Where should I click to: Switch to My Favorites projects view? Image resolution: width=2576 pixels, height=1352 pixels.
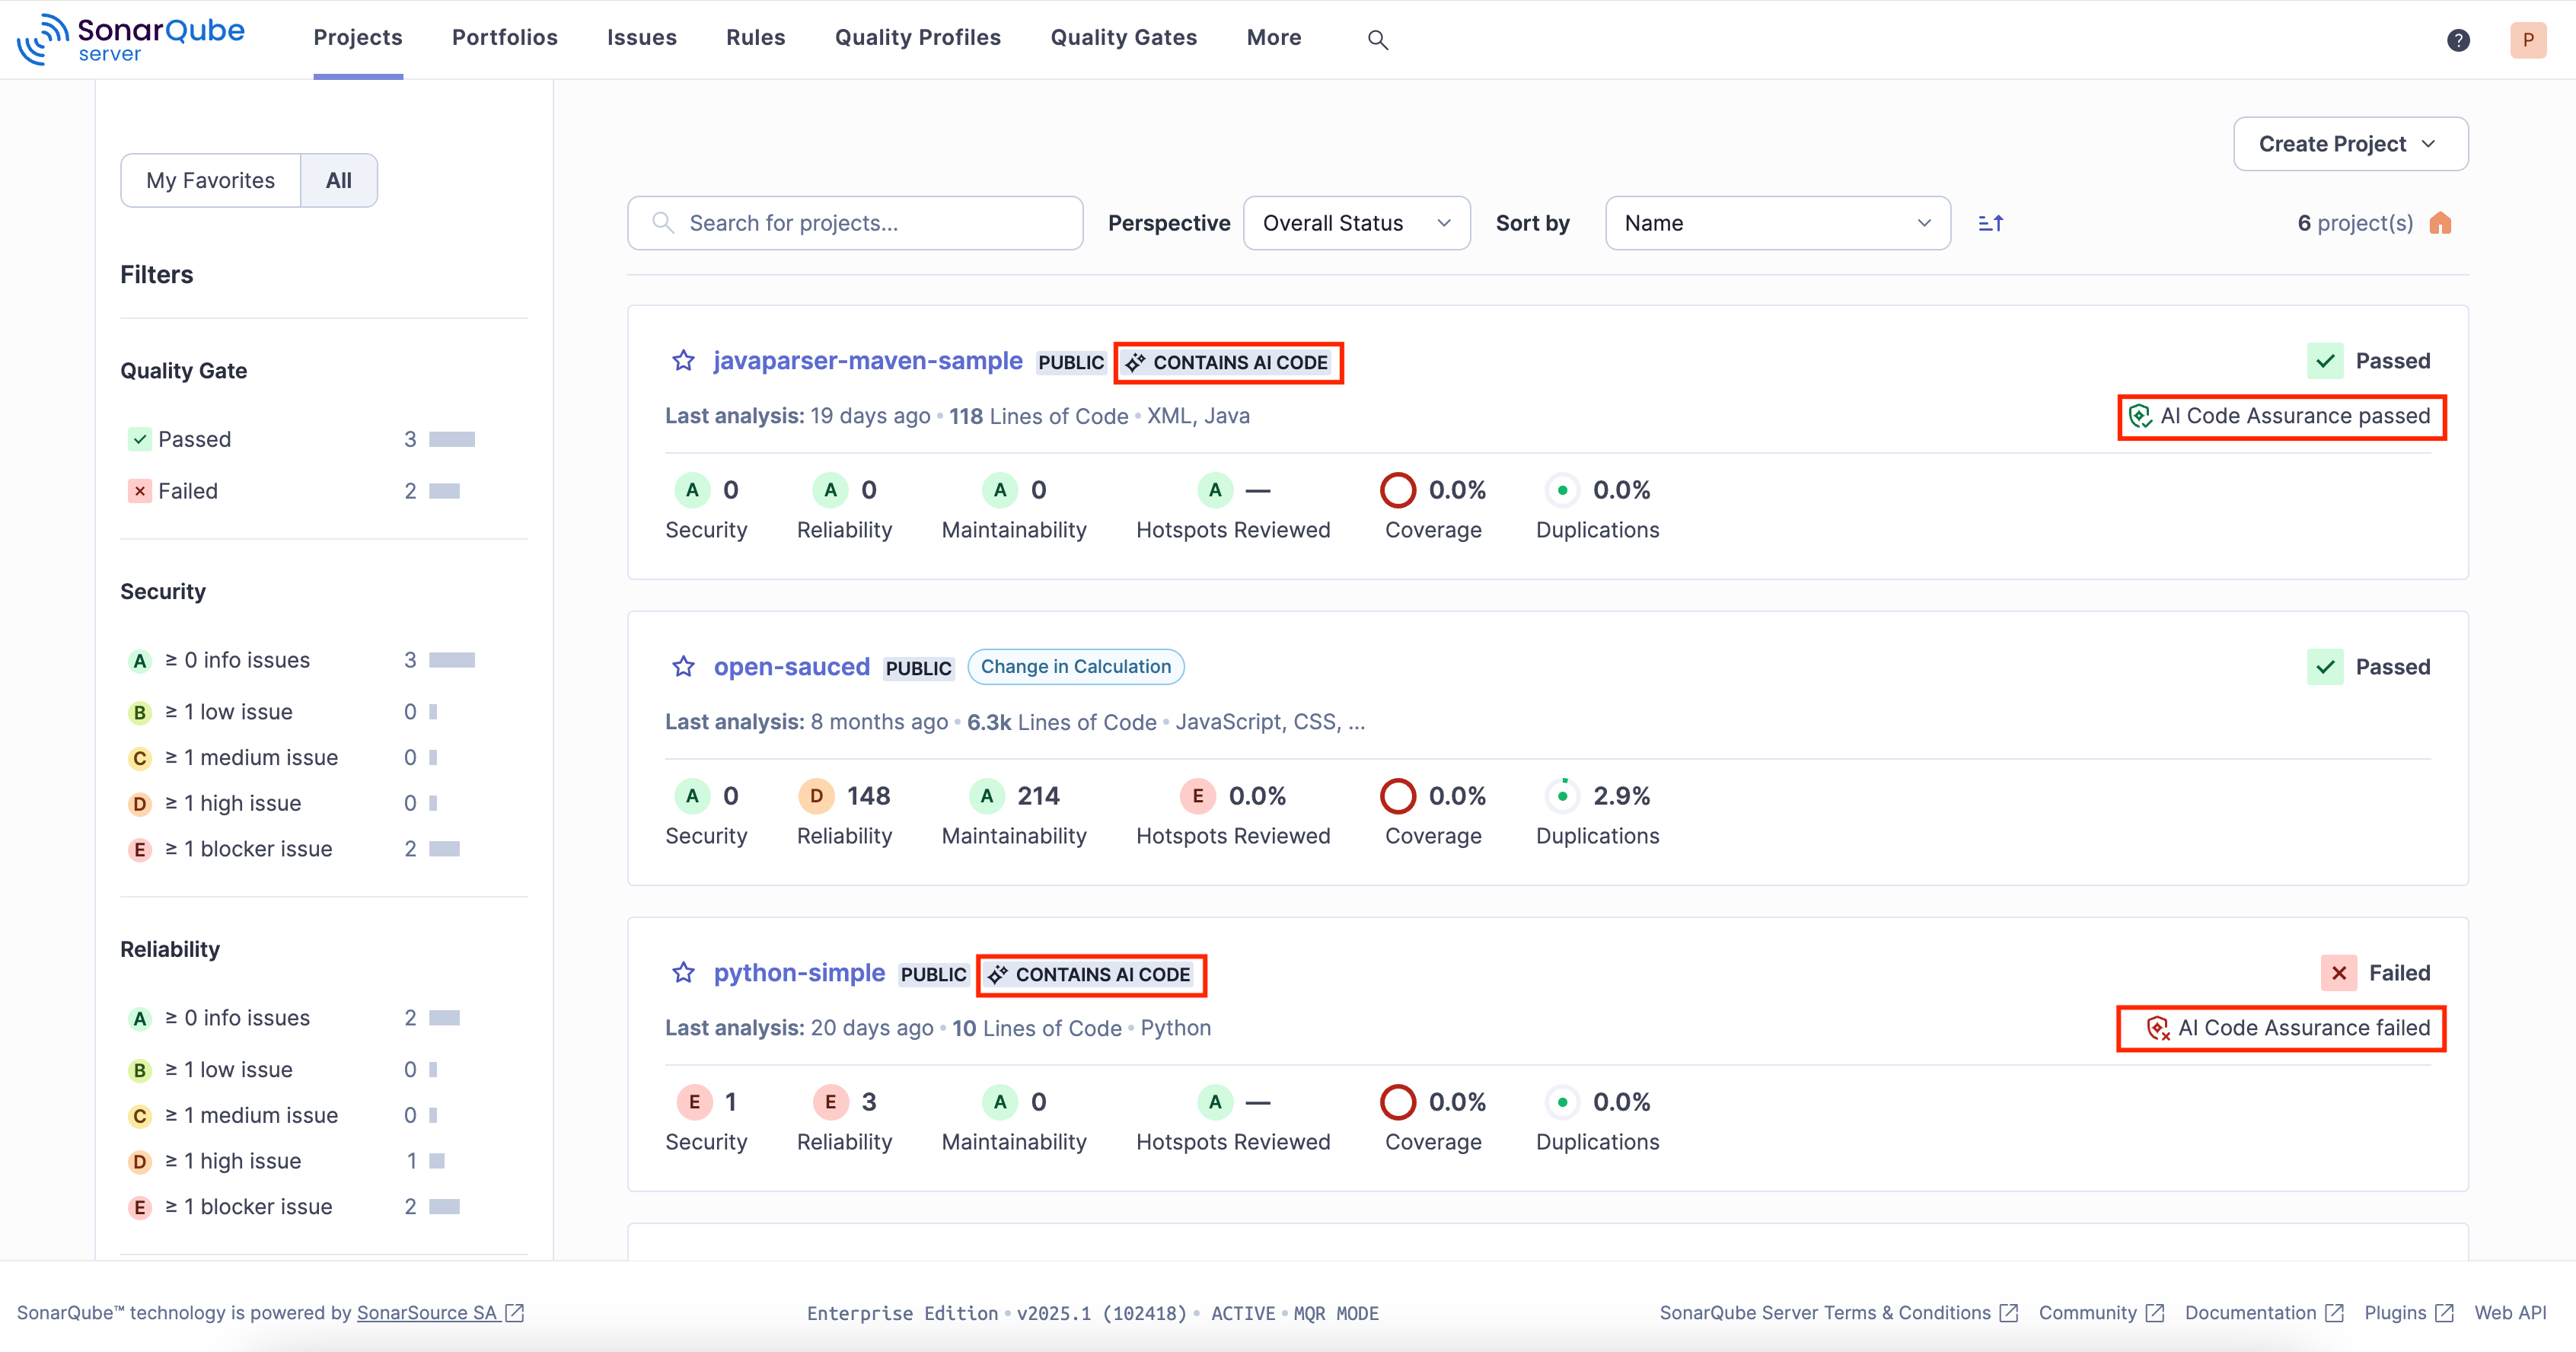(x=210, y=180)
